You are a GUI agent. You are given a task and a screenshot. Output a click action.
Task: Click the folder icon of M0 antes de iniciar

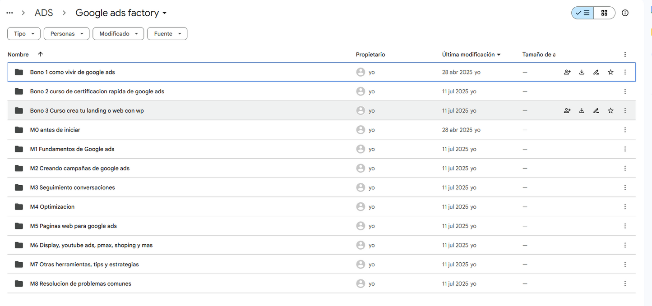pos(18,130)
